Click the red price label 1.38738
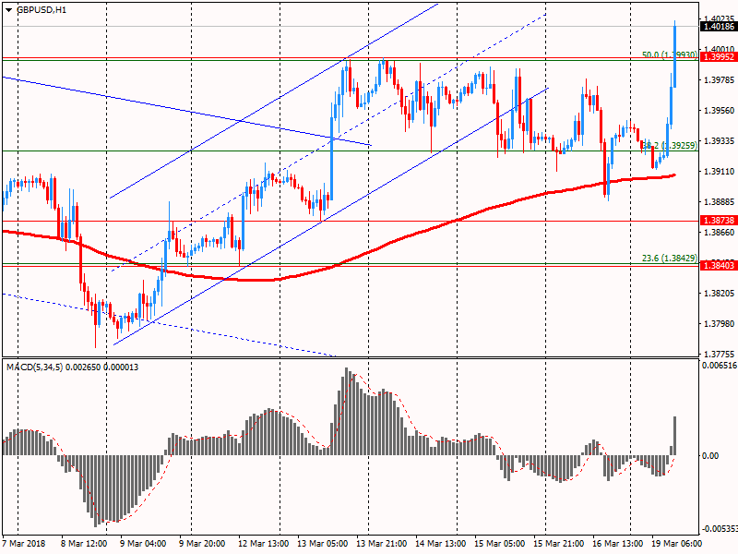 pos(719,221)
